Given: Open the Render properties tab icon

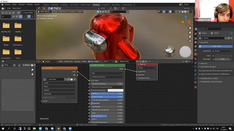Looking at the screenshot, I should [x=196, y=39].
